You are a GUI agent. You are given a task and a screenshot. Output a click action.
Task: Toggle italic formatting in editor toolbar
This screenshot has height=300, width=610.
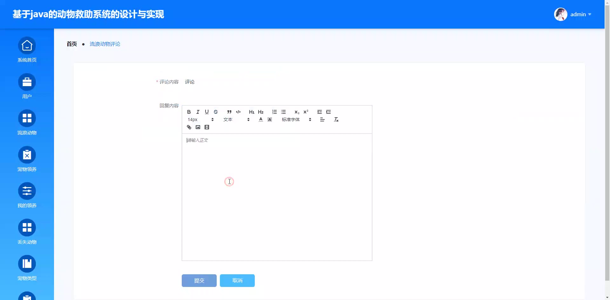[198, 112]
